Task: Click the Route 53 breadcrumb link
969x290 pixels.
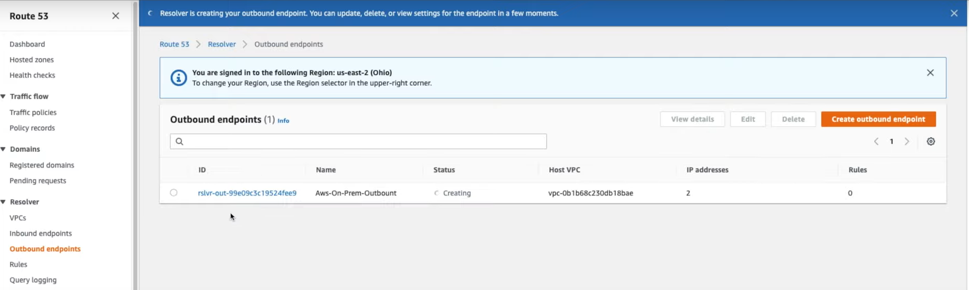Action: tap(174, 44)
